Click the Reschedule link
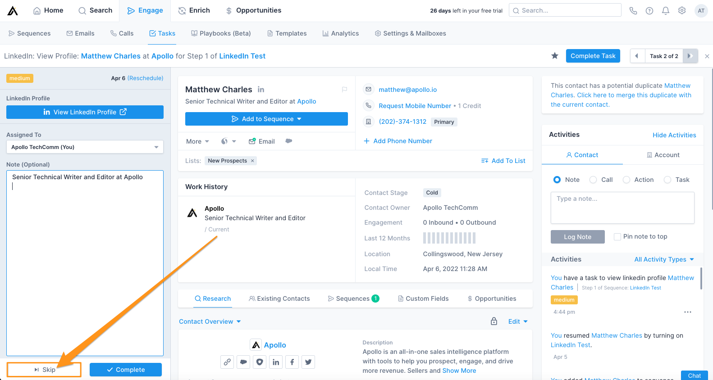713x380 pixels. pos(145,78)
